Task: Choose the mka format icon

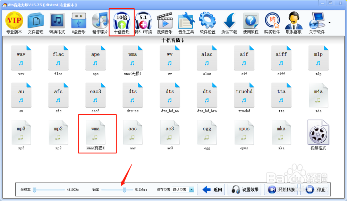Action: [x=281, y=135]
